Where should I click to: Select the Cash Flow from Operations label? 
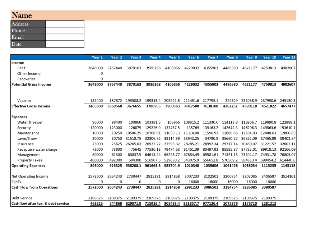[35, 187]
